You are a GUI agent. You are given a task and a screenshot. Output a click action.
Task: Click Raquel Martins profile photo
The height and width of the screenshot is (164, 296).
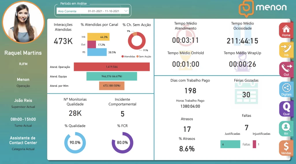pyautogui.click(x=23, y=22)
